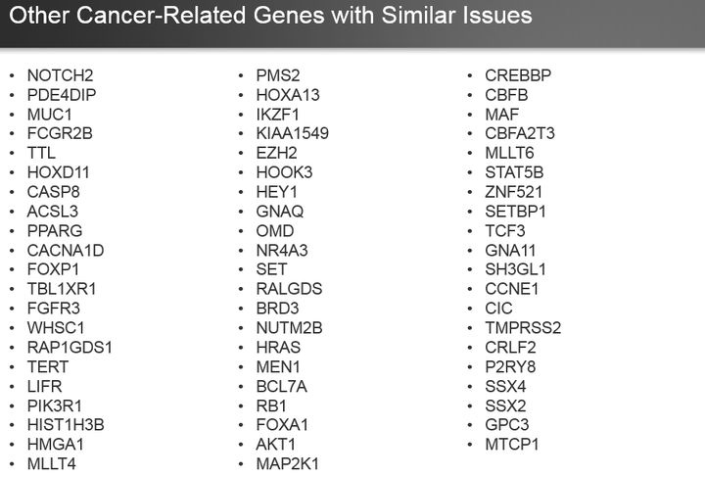Click on ZNF521 in the third column
The width and height of the screenshot is (705, 477).
[x=513, y=192]
